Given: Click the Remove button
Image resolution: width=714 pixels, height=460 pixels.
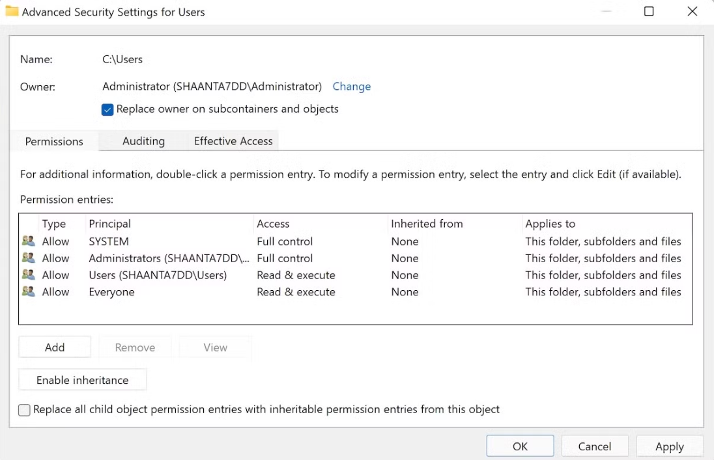Looking at the screenshot, I should coord(135,347).
